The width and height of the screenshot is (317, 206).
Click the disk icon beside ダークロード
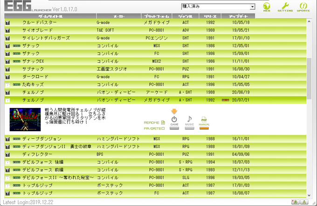pyautogui.click(x=7, y=77)
